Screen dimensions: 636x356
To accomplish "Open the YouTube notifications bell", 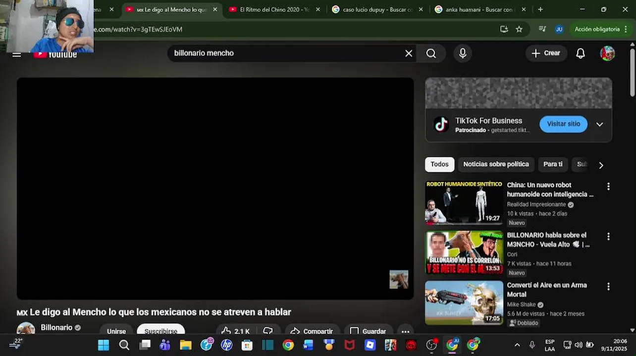I will (x=581, y=53).
